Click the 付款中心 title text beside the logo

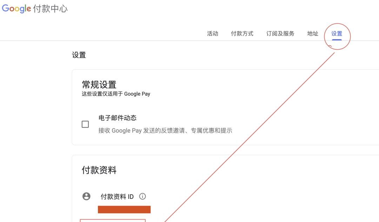[x=50, y=9]
